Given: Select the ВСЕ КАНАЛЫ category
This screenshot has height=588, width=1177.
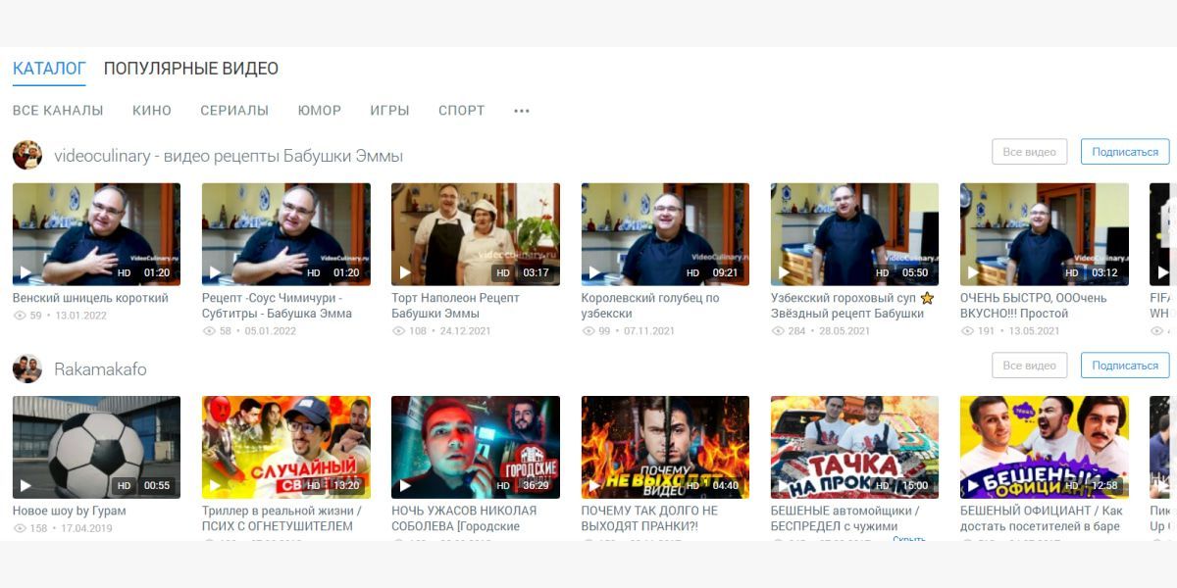Looking at the screenshot, I should [x=58, y=111].
